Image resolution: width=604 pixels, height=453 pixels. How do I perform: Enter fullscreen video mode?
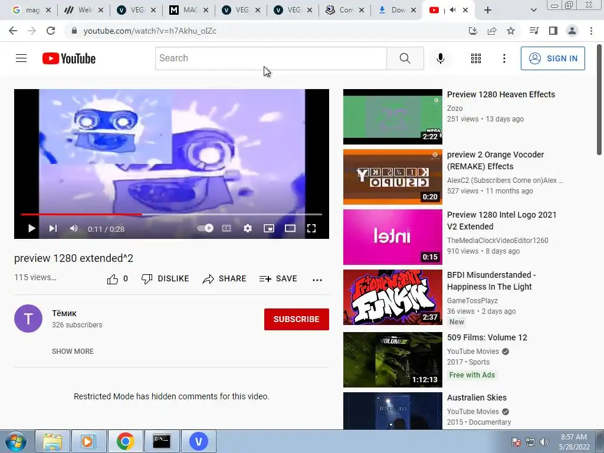click(311, 228)
